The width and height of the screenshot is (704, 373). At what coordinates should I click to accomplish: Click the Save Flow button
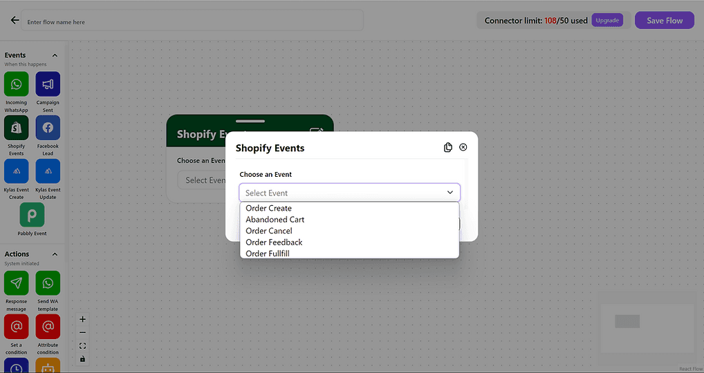coord(665,20)
